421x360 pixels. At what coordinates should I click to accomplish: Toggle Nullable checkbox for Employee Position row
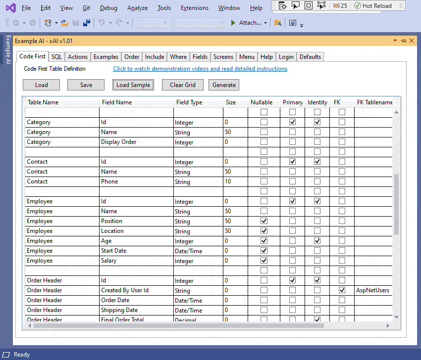[264, 221]
